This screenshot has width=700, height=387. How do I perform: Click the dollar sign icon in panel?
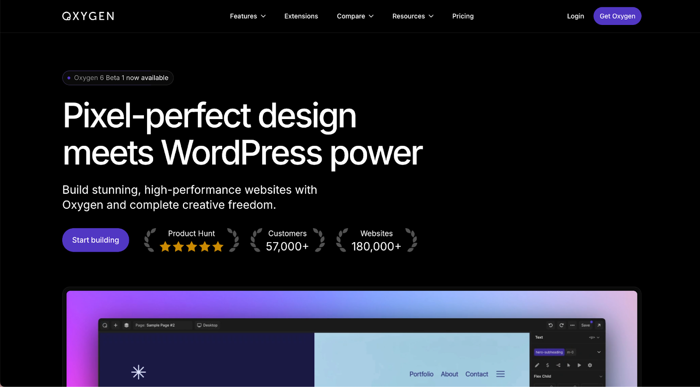(547, 365)
